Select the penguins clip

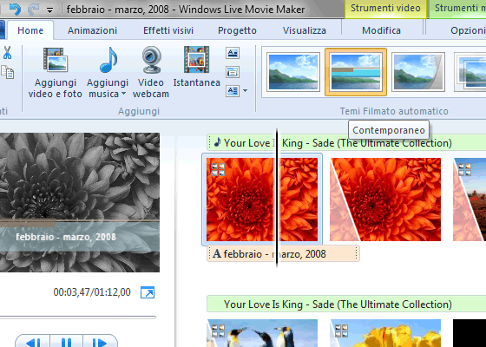pyautogui.click(x=262, y=333)
